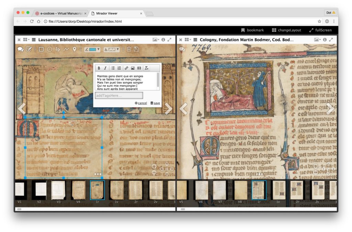Show Lausanne manuscript info
Image resolution: width=352 pixels, height=232 pixels.
(x=163, y=40)
